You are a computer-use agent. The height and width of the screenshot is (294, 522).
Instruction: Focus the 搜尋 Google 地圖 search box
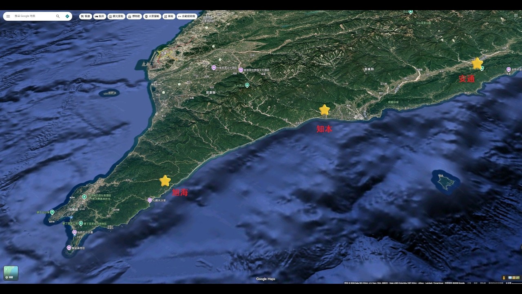(x=33, y=16)
